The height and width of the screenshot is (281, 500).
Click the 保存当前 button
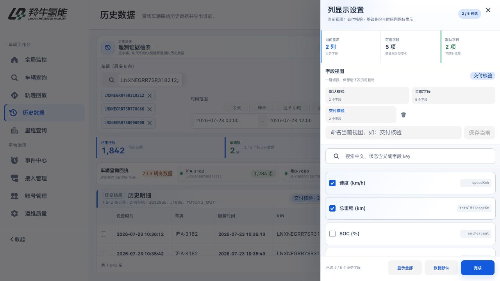pos(480,133)
